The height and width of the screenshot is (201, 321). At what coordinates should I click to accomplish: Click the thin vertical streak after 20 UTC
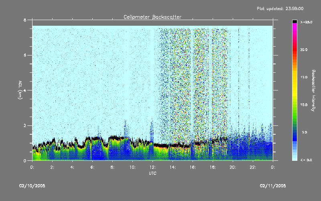pos(239,92)
